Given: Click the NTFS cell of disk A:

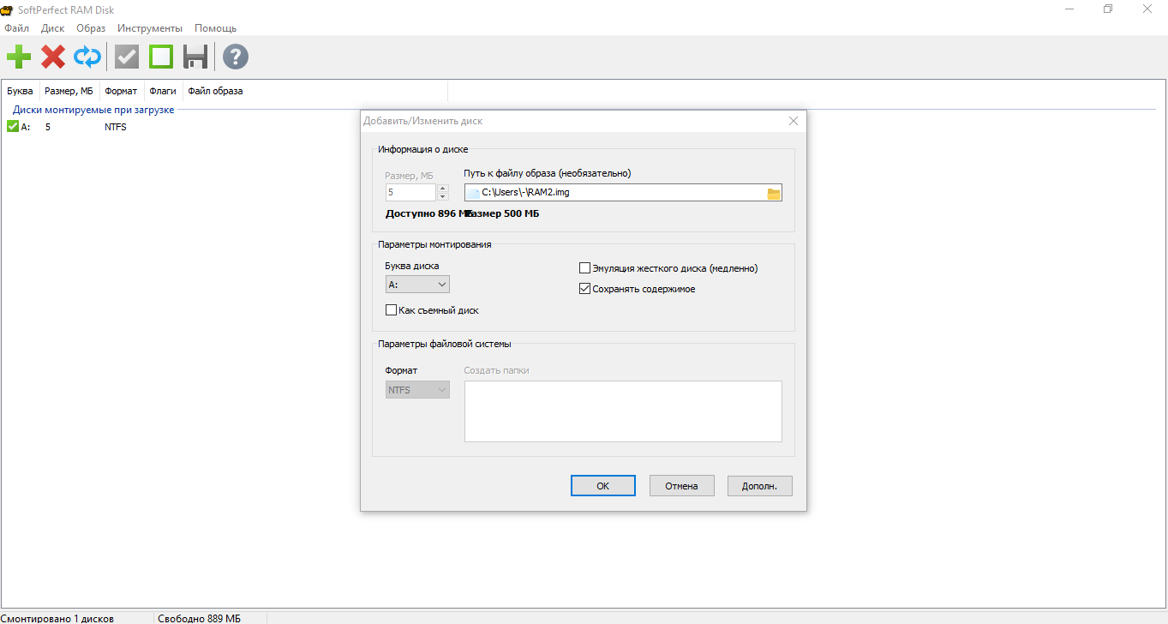Looking at the screenshot, I should pyautogui.click(x=116, y=127).
